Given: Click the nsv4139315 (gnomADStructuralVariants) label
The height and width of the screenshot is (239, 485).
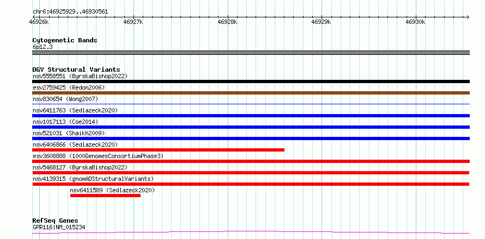Looking at the screenshot, I should pos(93,179).
